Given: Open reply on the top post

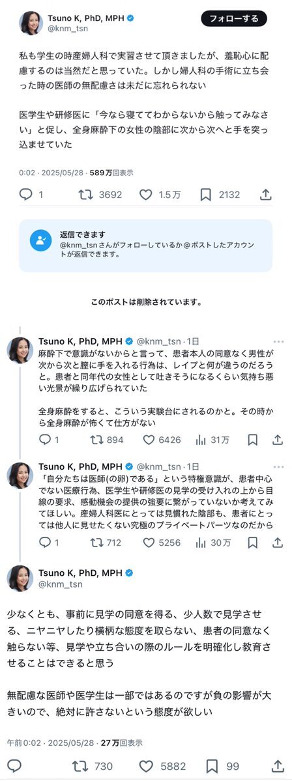Looking at the screenshot, I should 26,195.
